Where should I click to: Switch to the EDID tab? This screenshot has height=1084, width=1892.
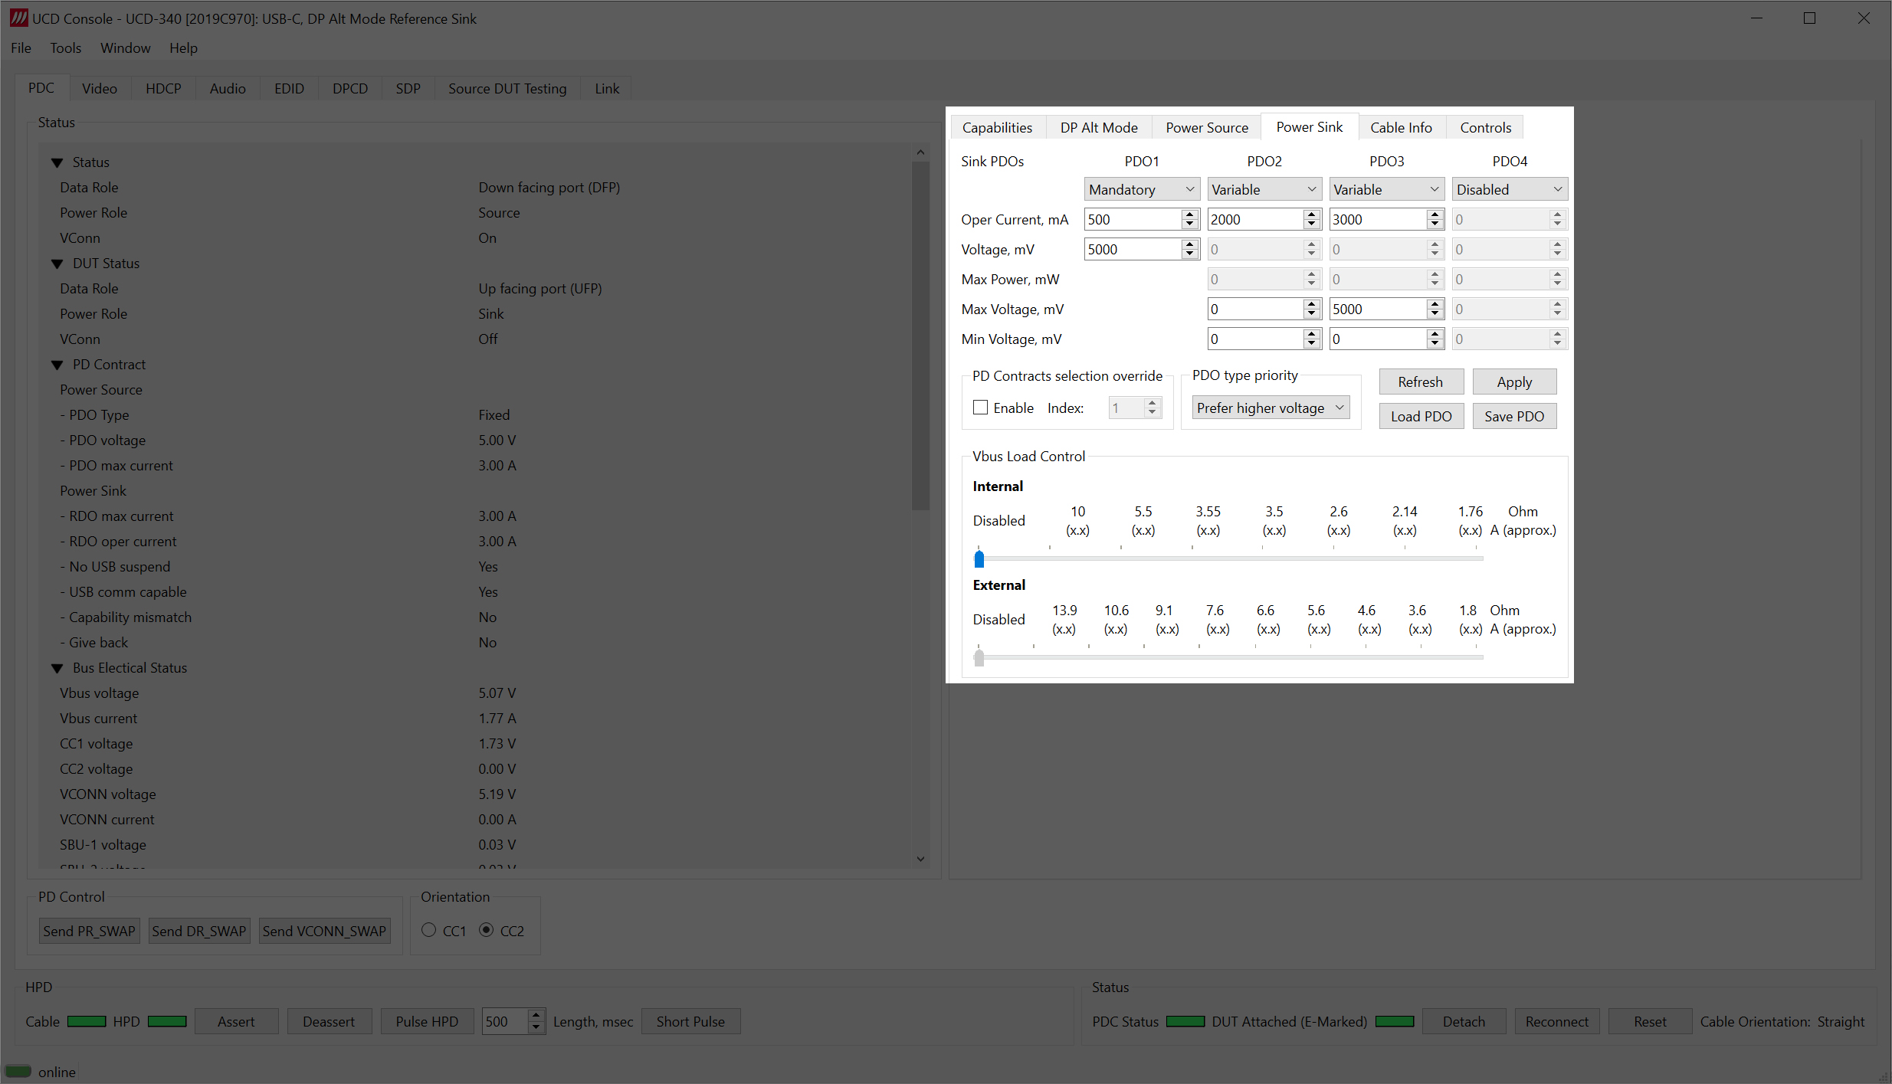click(x=289, y=88)
